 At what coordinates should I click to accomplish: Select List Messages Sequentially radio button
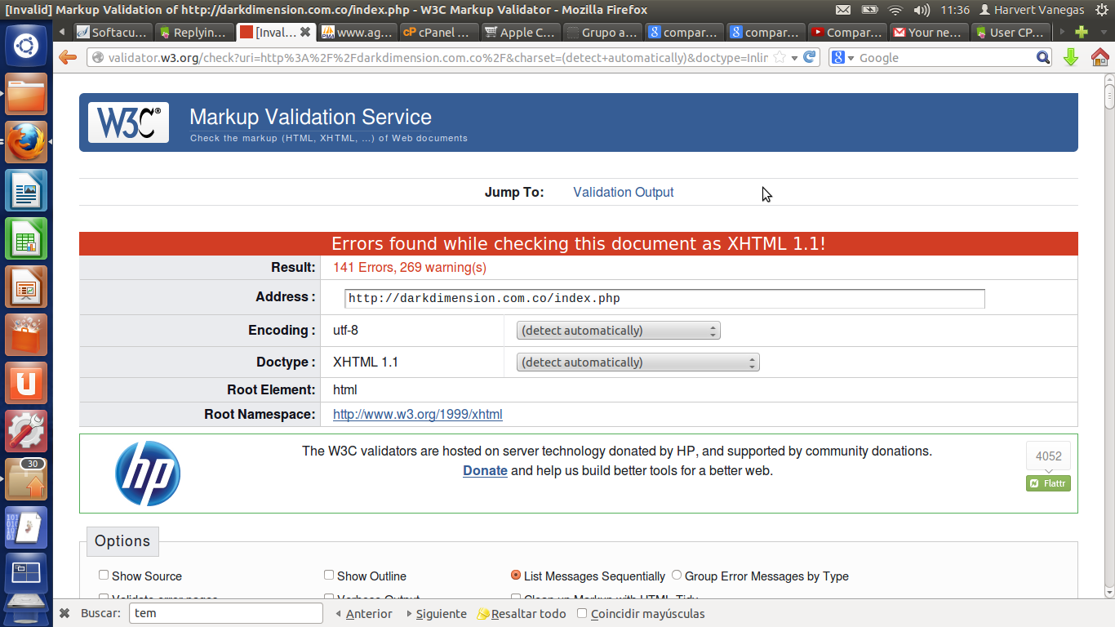(x=516, y=576)
